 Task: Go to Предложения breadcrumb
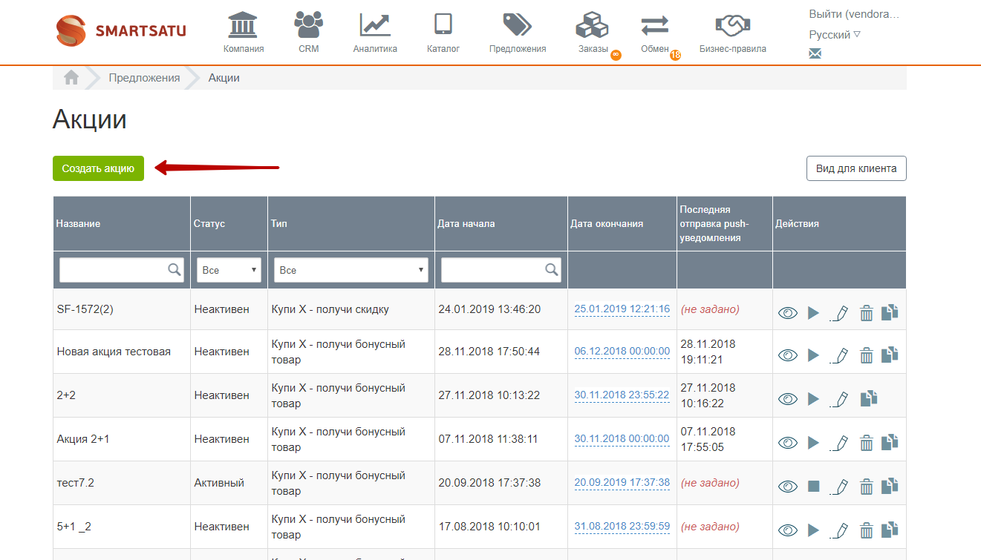coord(144,78)
